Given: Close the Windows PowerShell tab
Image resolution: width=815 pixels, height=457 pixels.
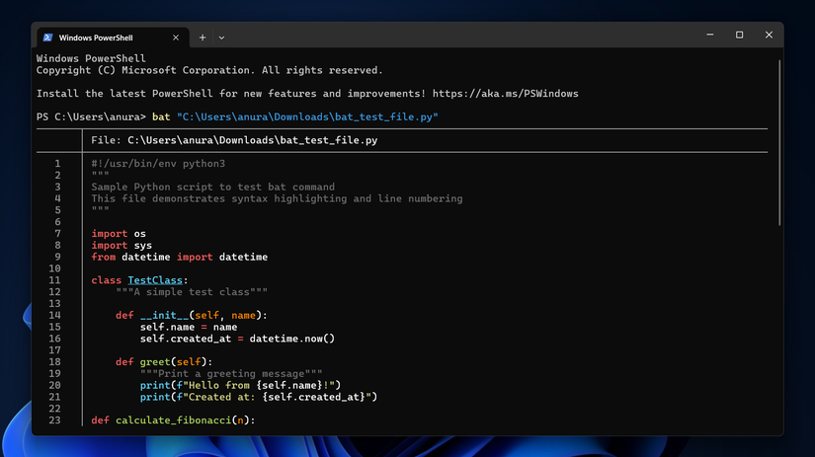Looking at the screenshot, I should point(176,38).
